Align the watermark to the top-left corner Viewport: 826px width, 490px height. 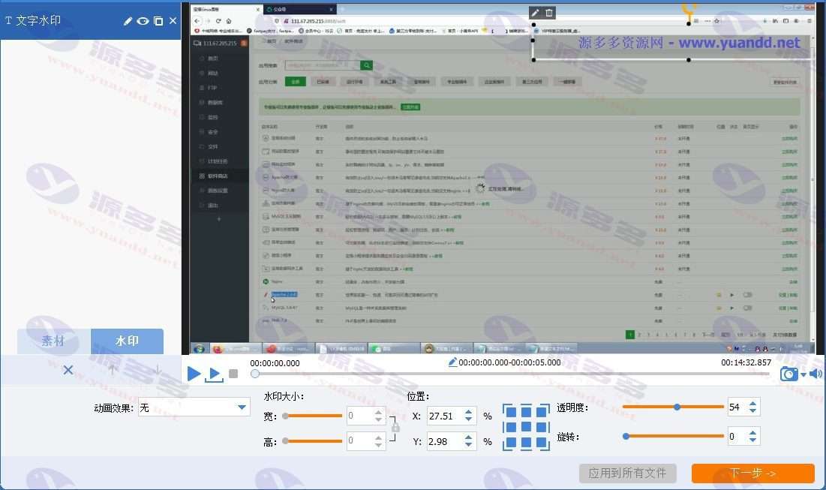pyautogui.click(x=509, y=411)
